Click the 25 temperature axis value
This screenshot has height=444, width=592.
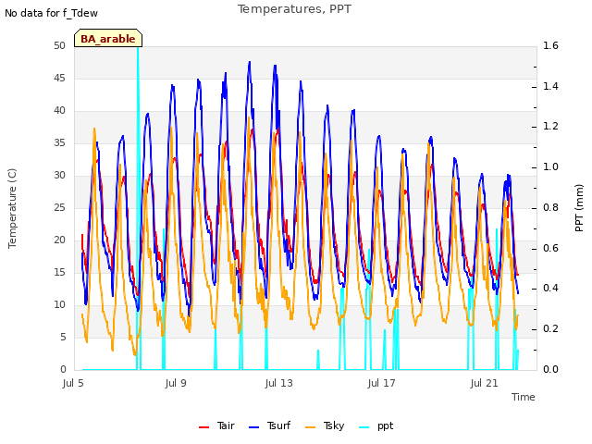coord(59,207)
